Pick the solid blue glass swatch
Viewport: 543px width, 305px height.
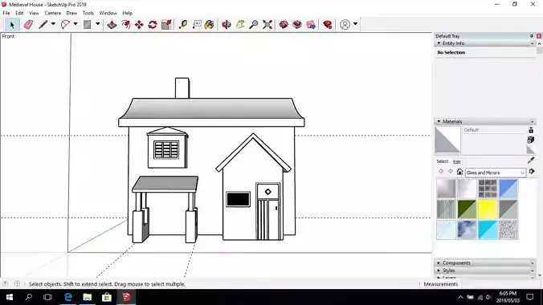(508, 189)
